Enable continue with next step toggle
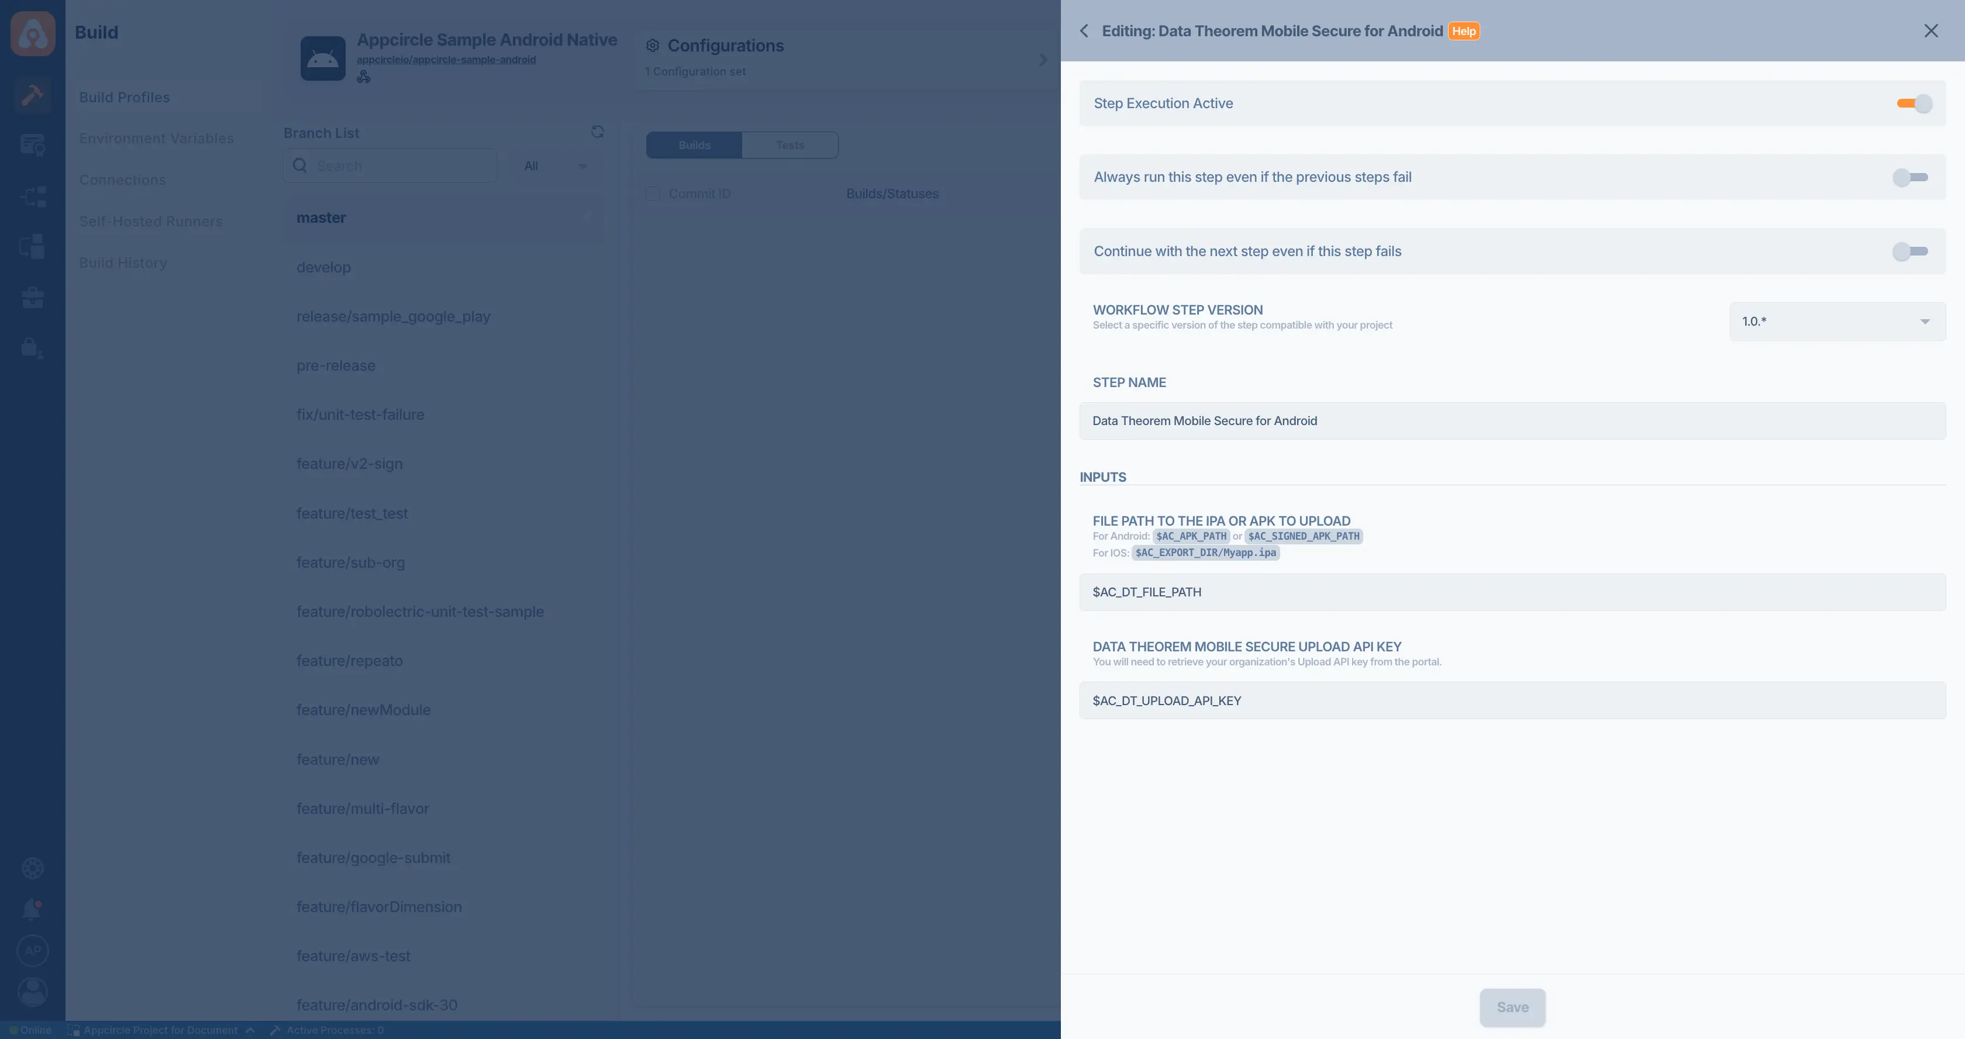Viewport: 1965px width, 1039px height. coord(1911,251)
